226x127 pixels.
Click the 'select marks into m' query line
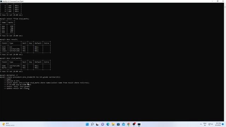[47, 83]
